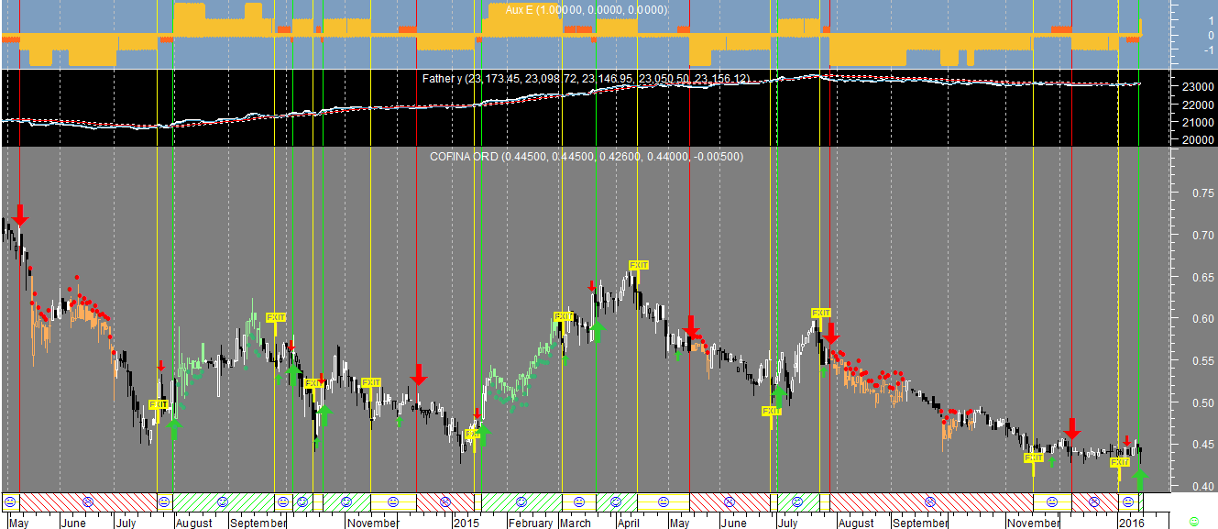Click the EXIT marker near the July 2014 low

pyautogui.click(x=158, y=404)
